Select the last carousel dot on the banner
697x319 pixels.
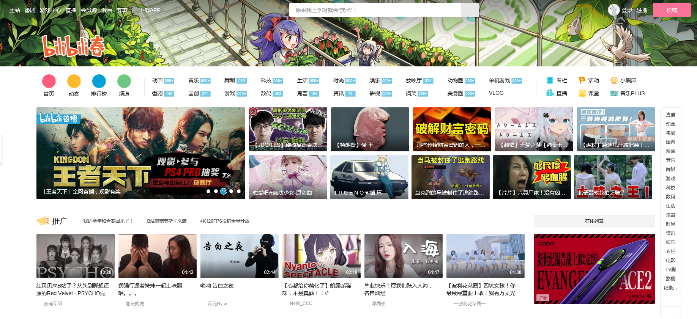tap(239, 191)
